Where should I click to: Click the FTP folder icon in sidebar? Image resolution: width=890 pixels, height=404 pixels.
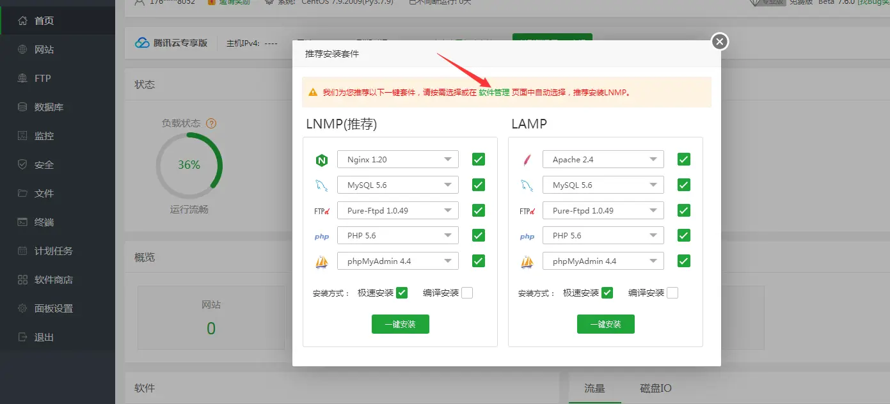pyautogui.click(x=23, y=79)
